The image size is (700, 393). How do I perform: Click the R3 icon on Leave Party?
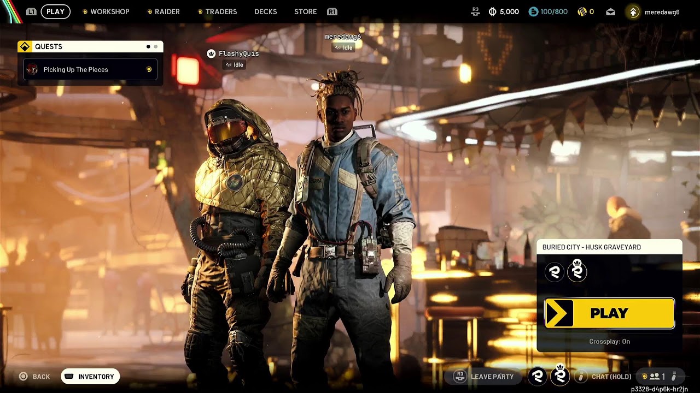pos(460,376)
